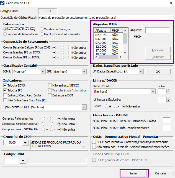Image resolution: width=175 pixels, height=178 pixels.
Task: Set Coluna Isentas IPI ou ICMS to minus
Action: (62, 53)
